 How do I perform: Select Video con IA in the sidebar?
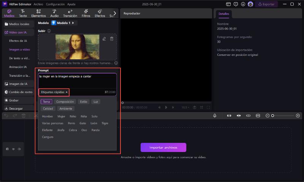[x=19, y=32]
